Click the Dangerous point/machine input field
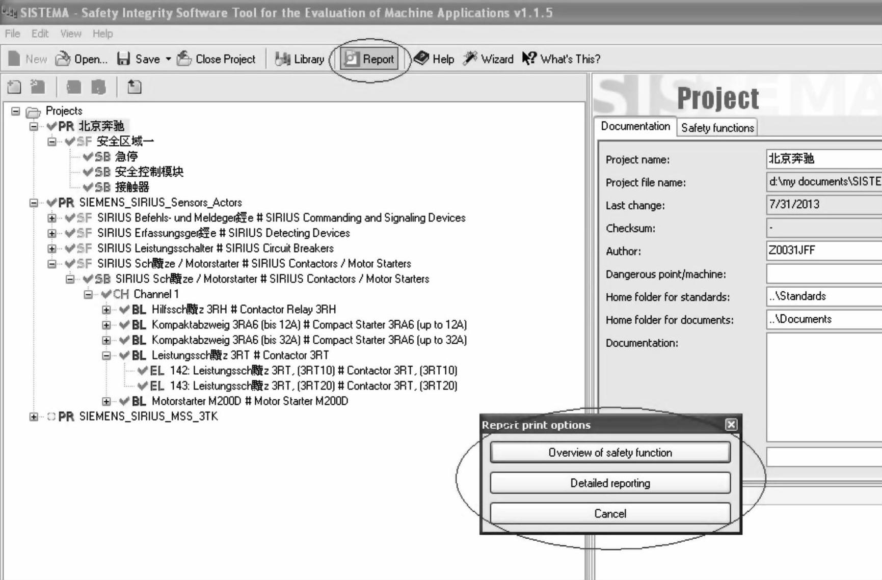The image size is (882, 580). tap(824, 273)
